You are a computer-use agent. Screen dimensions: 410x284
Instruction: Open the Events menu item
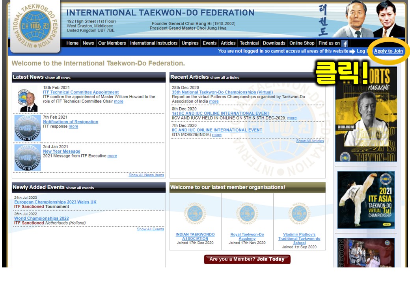[x=210, y=43]
